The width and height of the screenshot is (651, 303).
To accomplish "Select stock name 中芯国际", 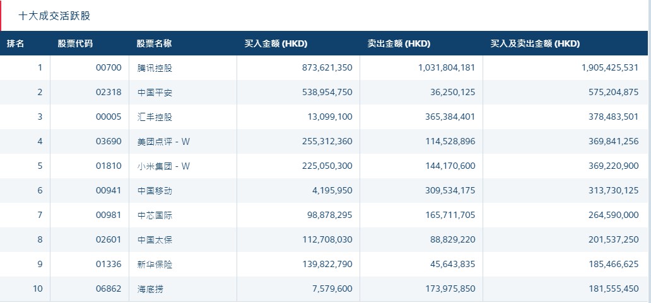I will tap(155, 215).
